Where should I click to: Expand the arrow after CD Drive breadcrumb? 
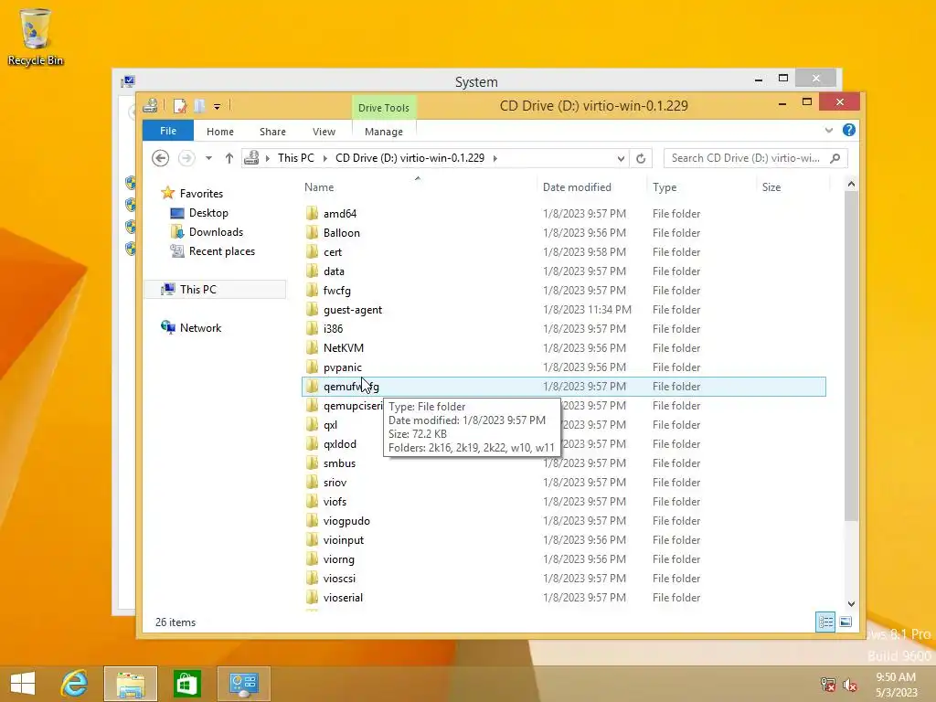tap(495, 158)
